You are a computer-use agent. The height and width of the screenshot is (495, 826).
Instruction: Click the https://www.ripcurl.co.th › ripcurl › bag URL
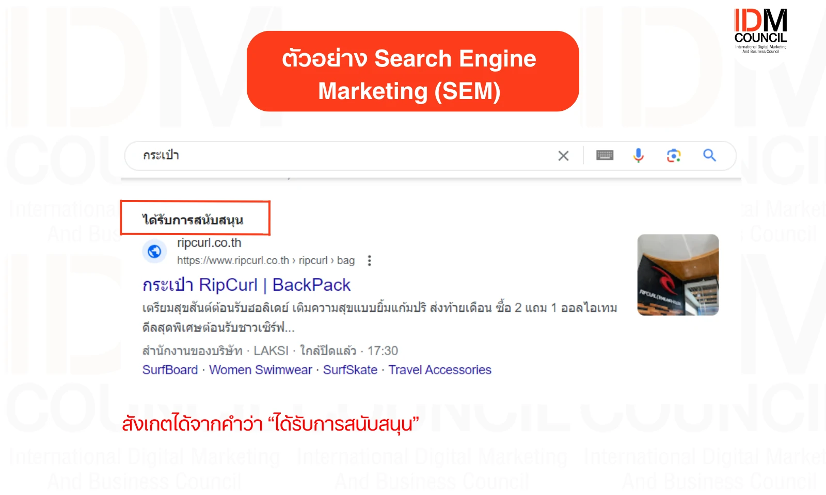click(266, 260)
